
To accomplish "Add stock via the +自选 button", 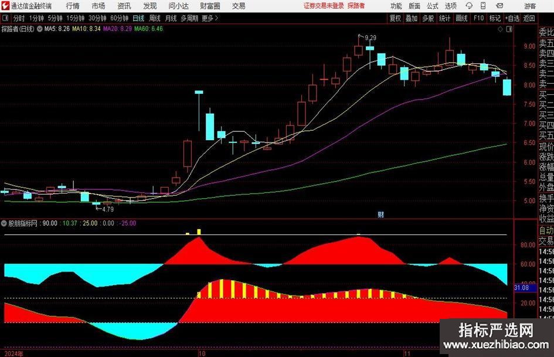I will pyautogui.click(x=512, y=18).
